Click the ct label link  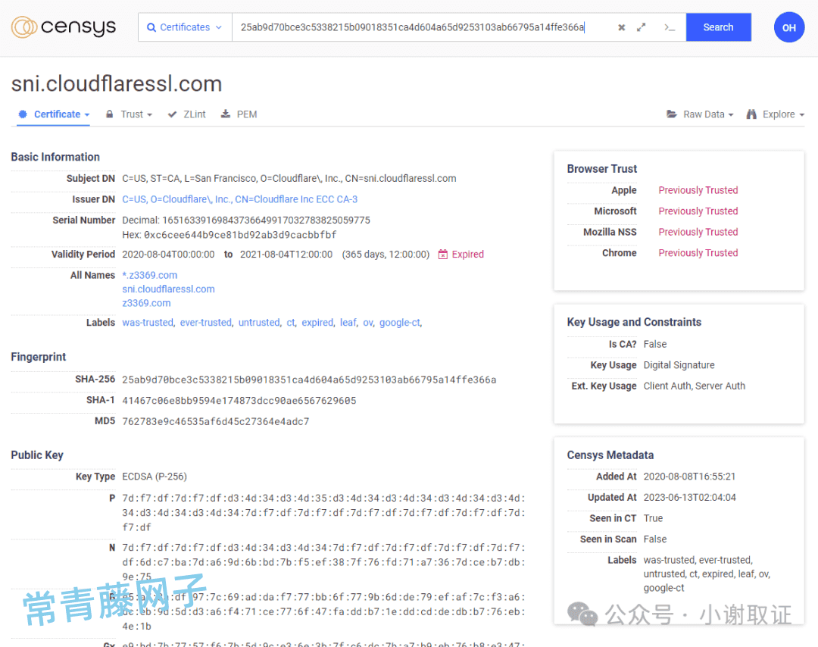(291, 323)
